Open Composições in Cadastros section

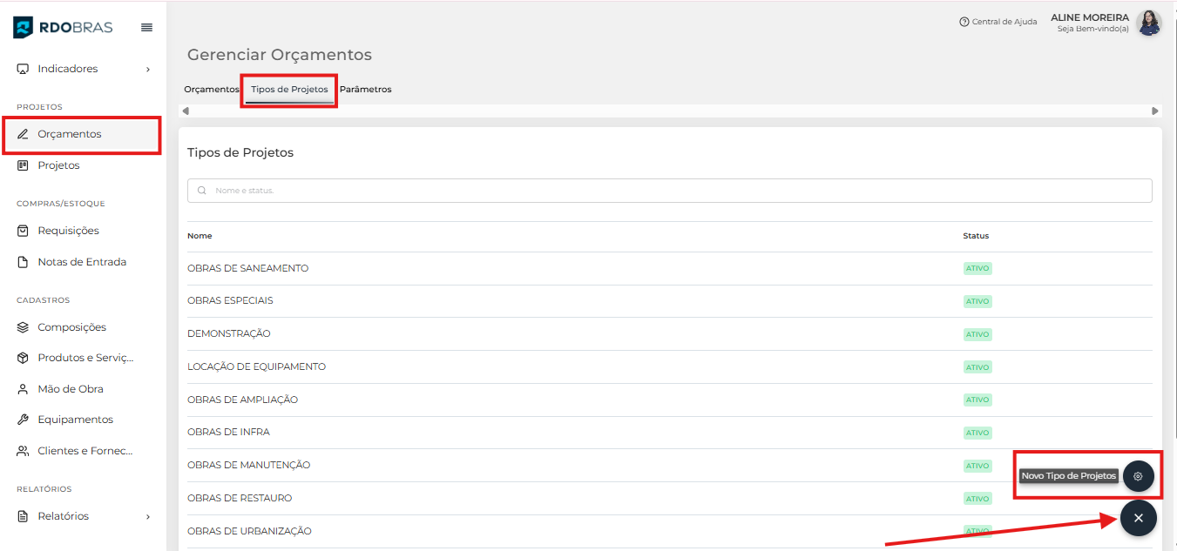tap(71, 327)
